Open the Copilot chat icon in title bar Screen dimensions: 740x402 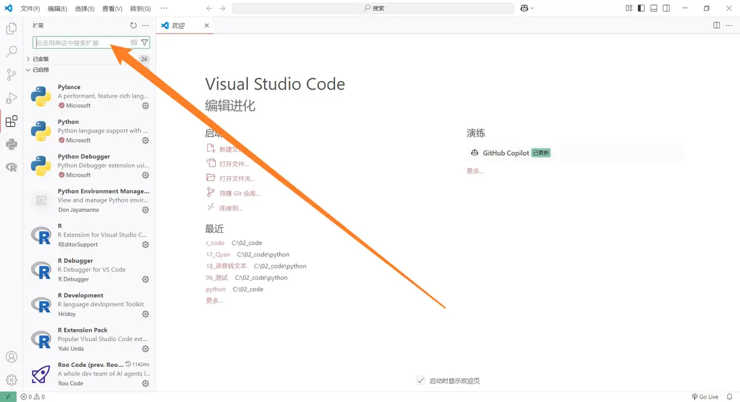click(524, 8)
